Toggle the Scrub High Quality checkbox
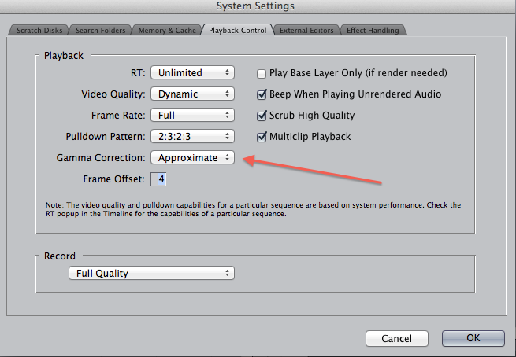This screenshot has height=357, width=516. pos(262,116)
